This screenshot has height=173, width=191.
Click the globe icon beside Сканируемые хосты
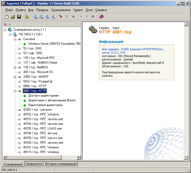(x=10, y=30)
